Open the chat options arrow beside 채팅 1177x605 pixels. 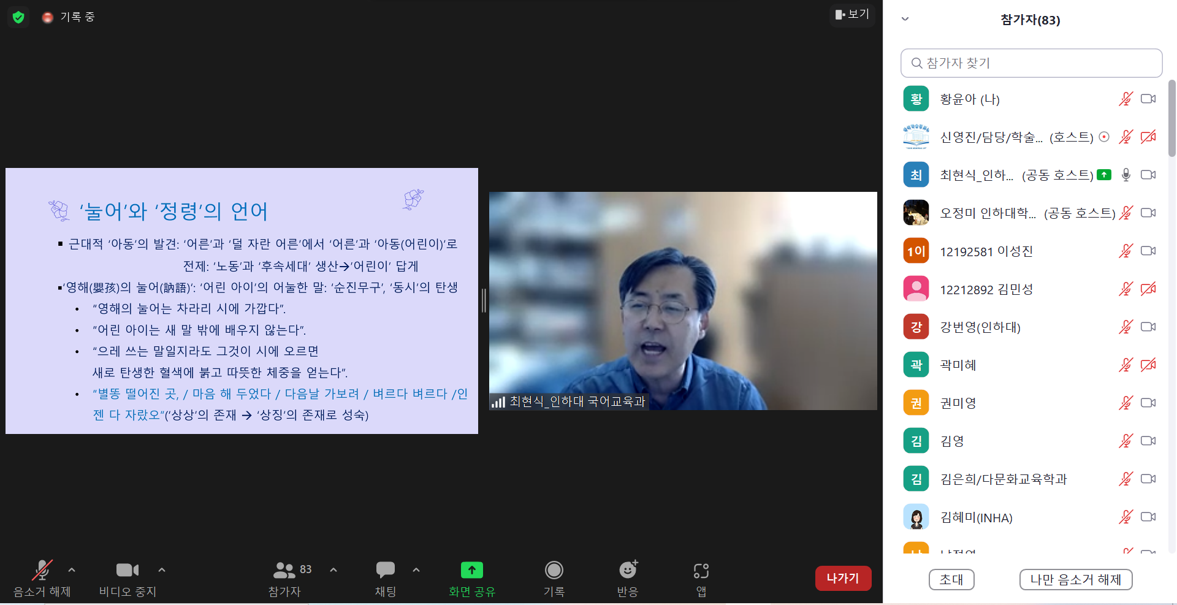[x=416, y=570]
